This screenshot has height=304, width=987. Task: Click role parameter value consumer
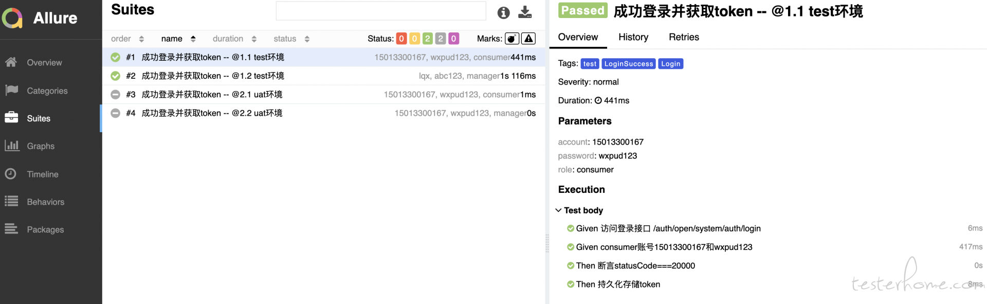[x=595, y=170]
